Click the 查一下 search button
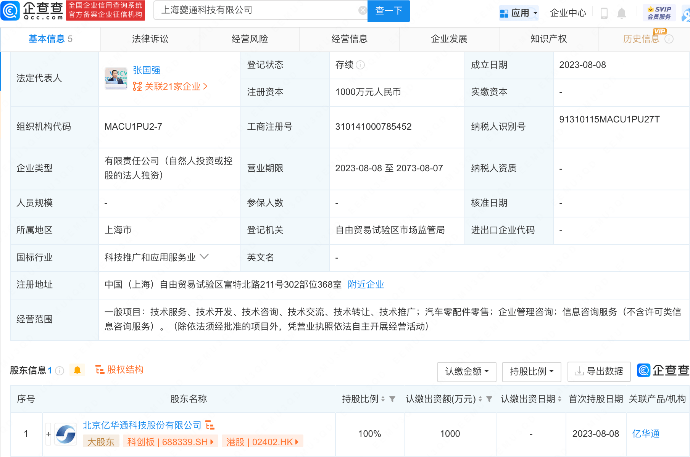Viewport: 690px width, 457px height. coord(389,11)
